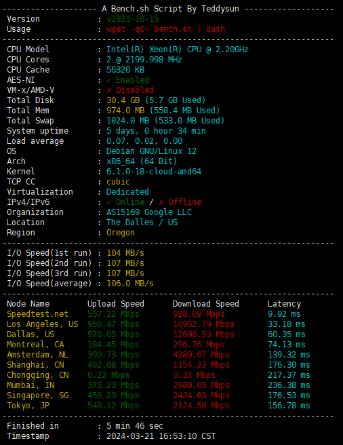Screen dimensions: 343x445
Task: Click the Speedtest.net node name
Action: click(37, 314)
